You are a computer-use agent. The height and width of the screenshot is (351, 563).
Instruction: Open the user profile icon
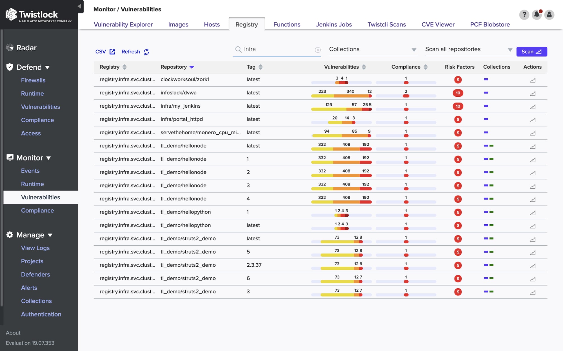[x=549, y=15]
